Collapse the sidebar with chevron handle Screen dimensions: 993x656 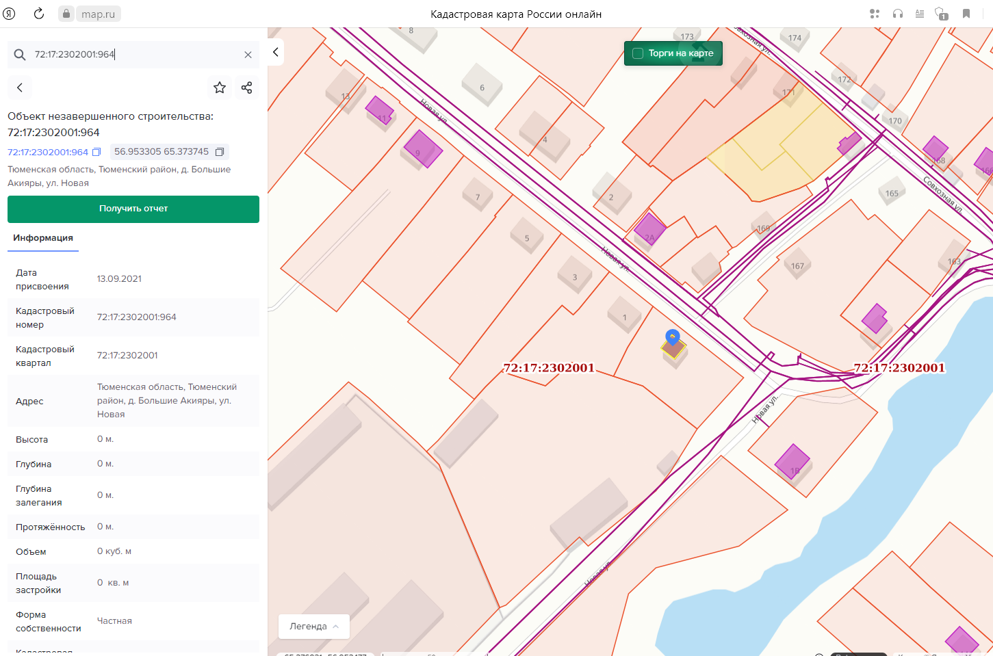click(x=276, y=52)
